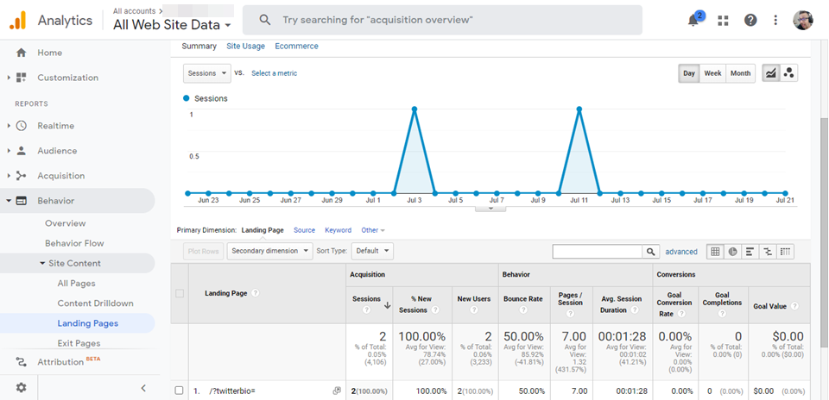Open the Sort Type Default dropdown
This screenshot has width=829, height=400.
tap(373, 251)
